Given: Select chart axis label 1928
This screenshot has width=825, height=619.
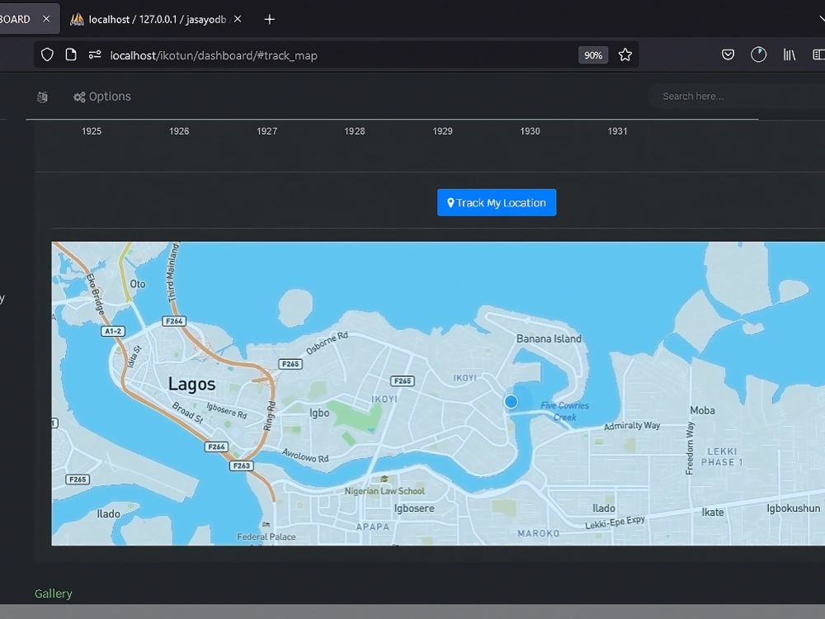Looking at the screenshot, I should coord(355,131).
